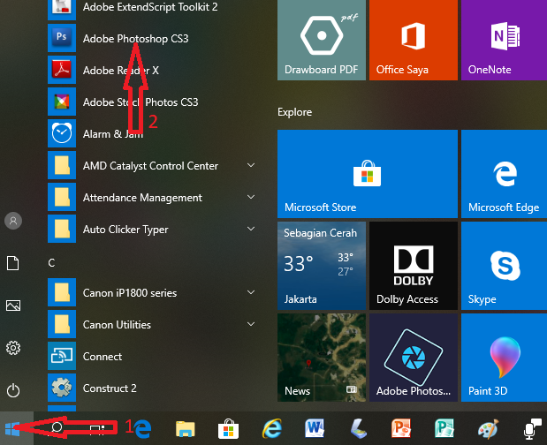Open Pictures from Start sidebar
Screen dimensions: 547x445
click(13, 305)
